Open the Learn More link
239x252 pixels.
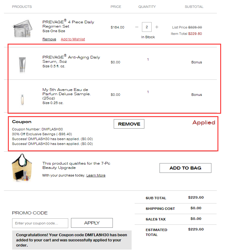pyautogui.click(x=96, y=175)
